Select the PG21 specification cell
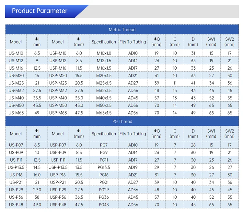243x220 pixels. [x=104, y=182]
